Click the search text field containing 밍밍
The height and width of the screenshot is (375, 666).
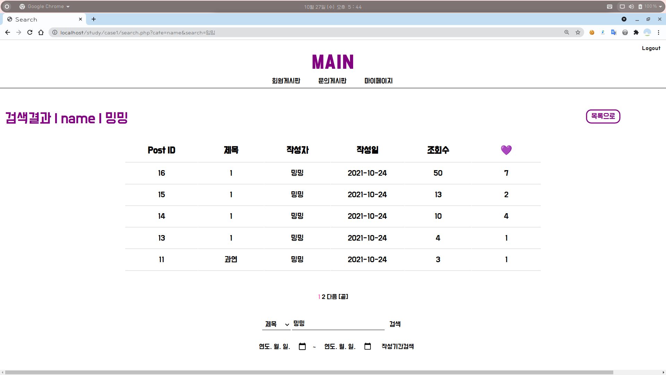point(338,324)
